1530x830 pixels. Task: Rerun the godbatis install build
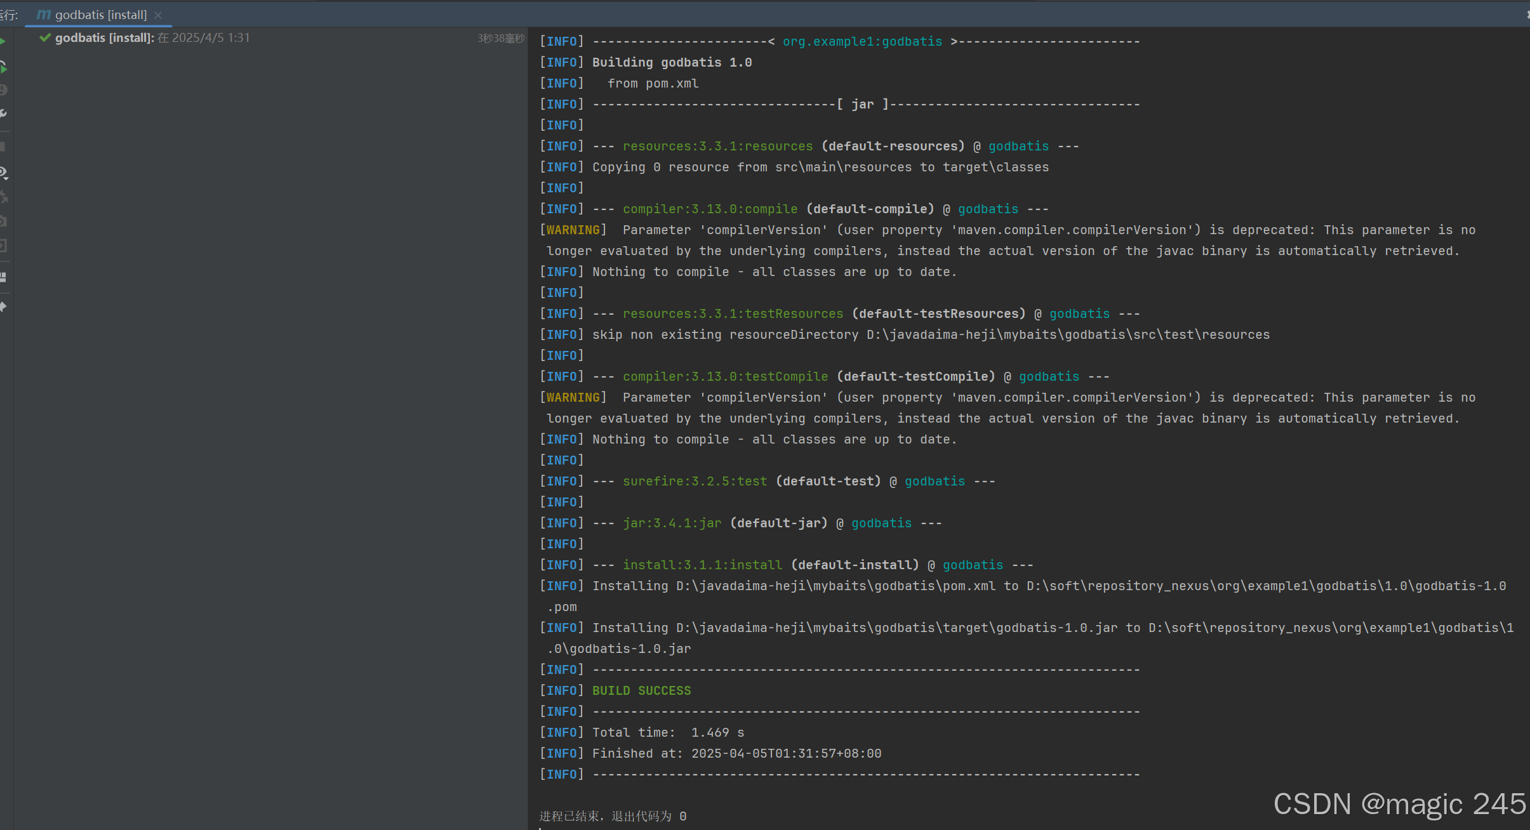coord(3,41)
